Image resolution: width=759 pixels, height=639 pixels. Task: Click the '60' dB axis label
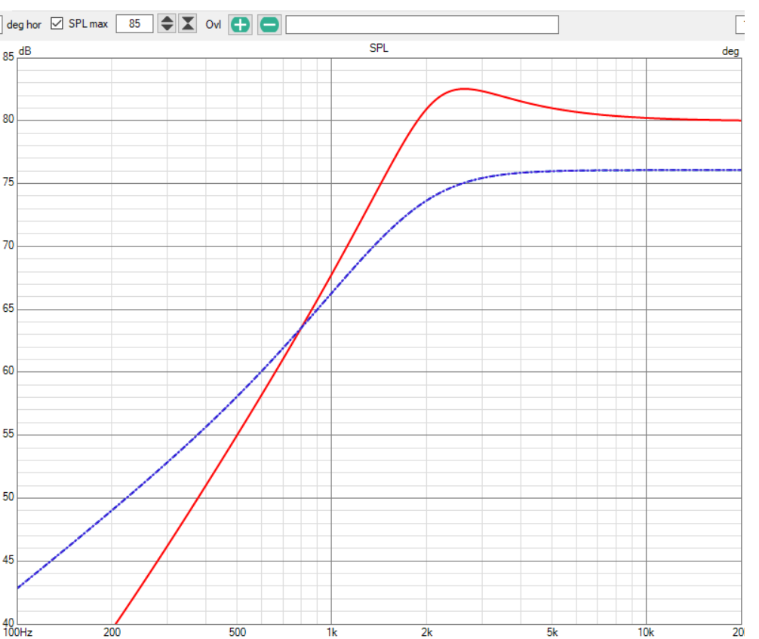(x=8, y=371)
